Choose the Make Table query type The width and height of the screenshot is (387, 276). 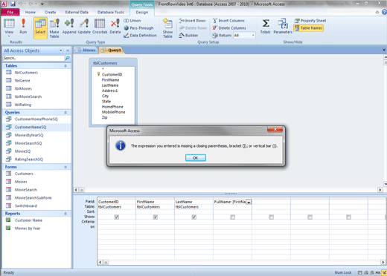pos(54,28)
